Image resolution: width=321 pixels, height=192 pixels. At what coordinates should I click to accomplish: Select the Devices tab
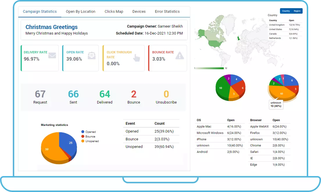139,11
